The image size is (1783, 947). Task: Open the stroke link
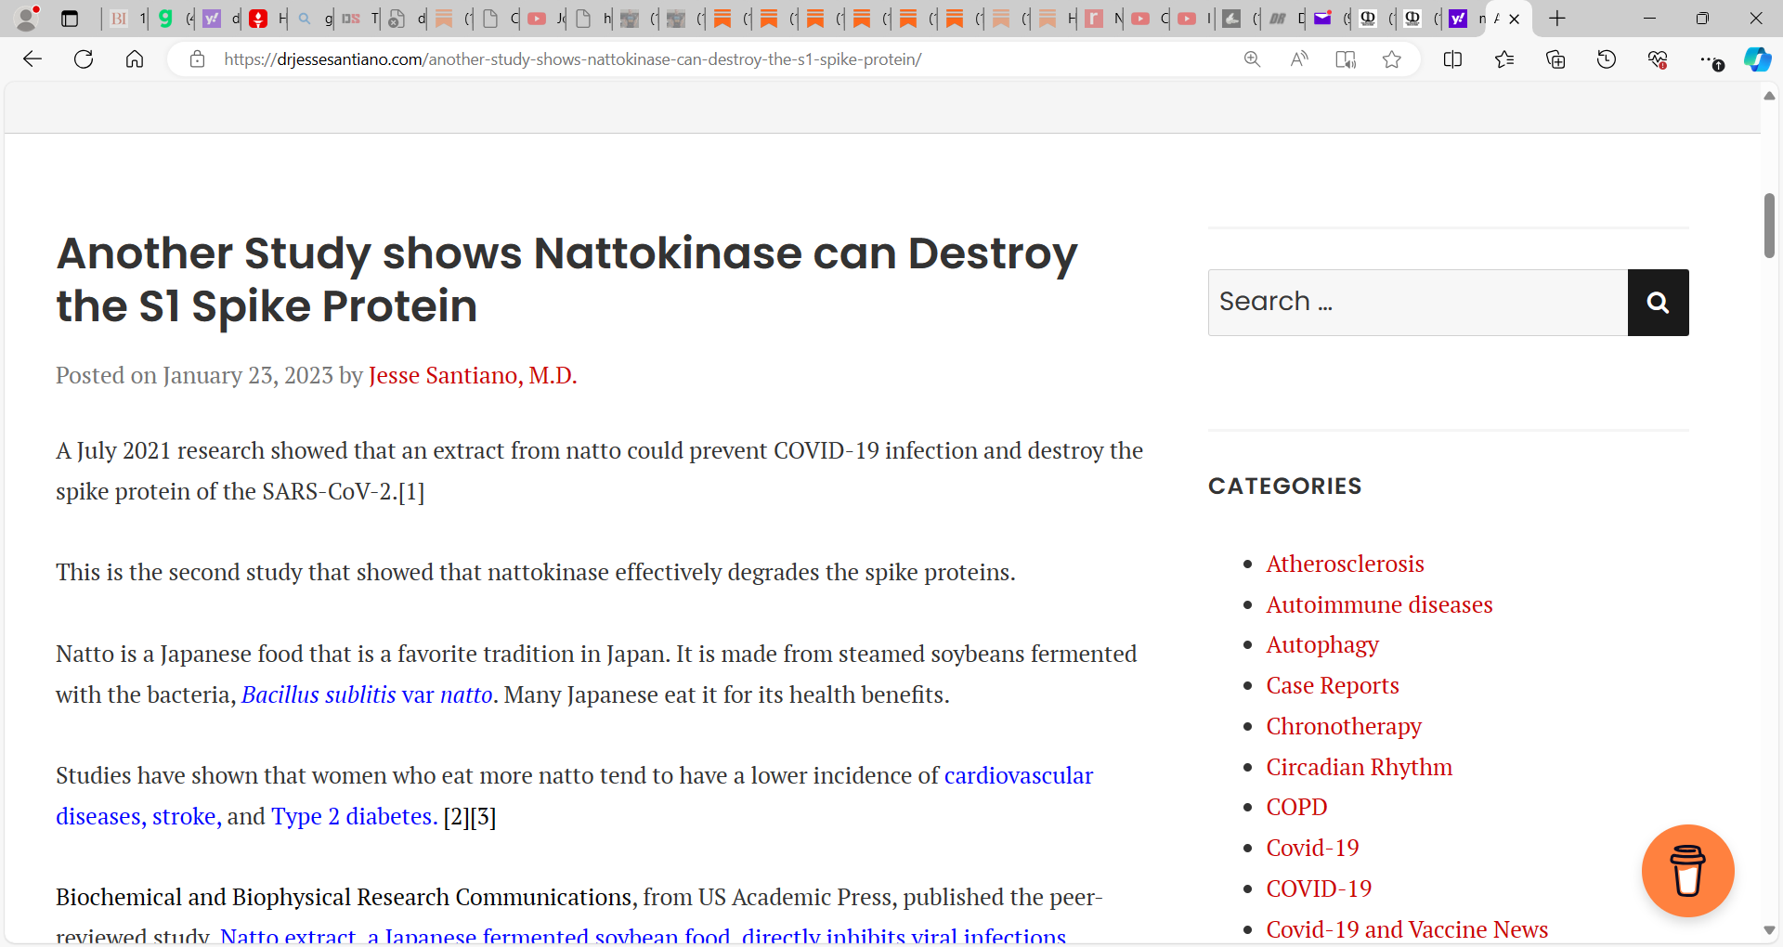pos(187,816)
